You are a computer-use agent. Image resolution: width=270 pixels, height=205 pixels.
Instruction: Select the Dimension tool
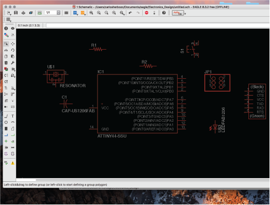point(12,148)
